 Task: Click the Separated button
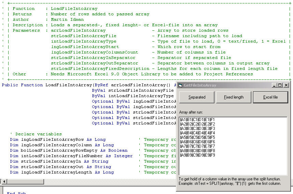pos(197,97)
